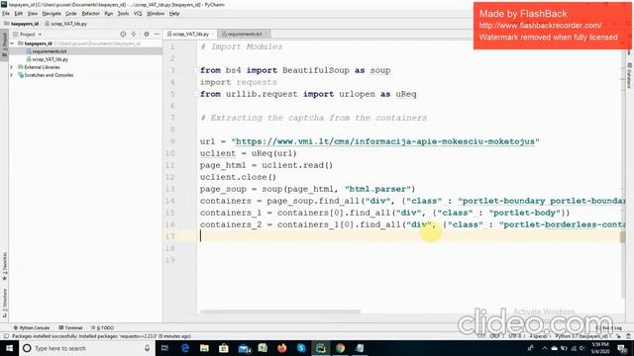Image resolution: width=634 pixels, height=356 pixels.
Task: Open Python 3.7 interpreter selector
Action: tap(581, 336)
